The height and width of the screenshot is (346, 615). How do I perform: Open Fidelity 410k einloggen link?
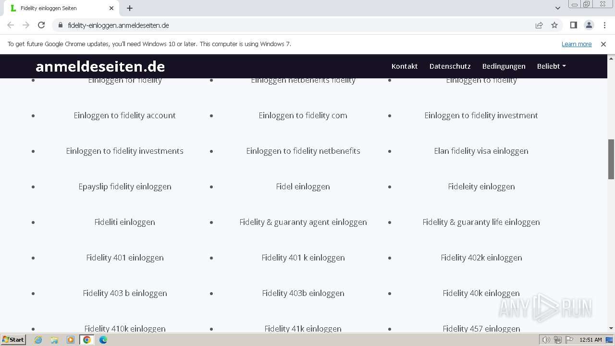click(x=125, y=329)
